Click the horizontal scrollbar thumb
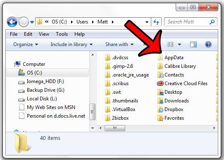Screen dimensions: 224x160 (115, 128)
